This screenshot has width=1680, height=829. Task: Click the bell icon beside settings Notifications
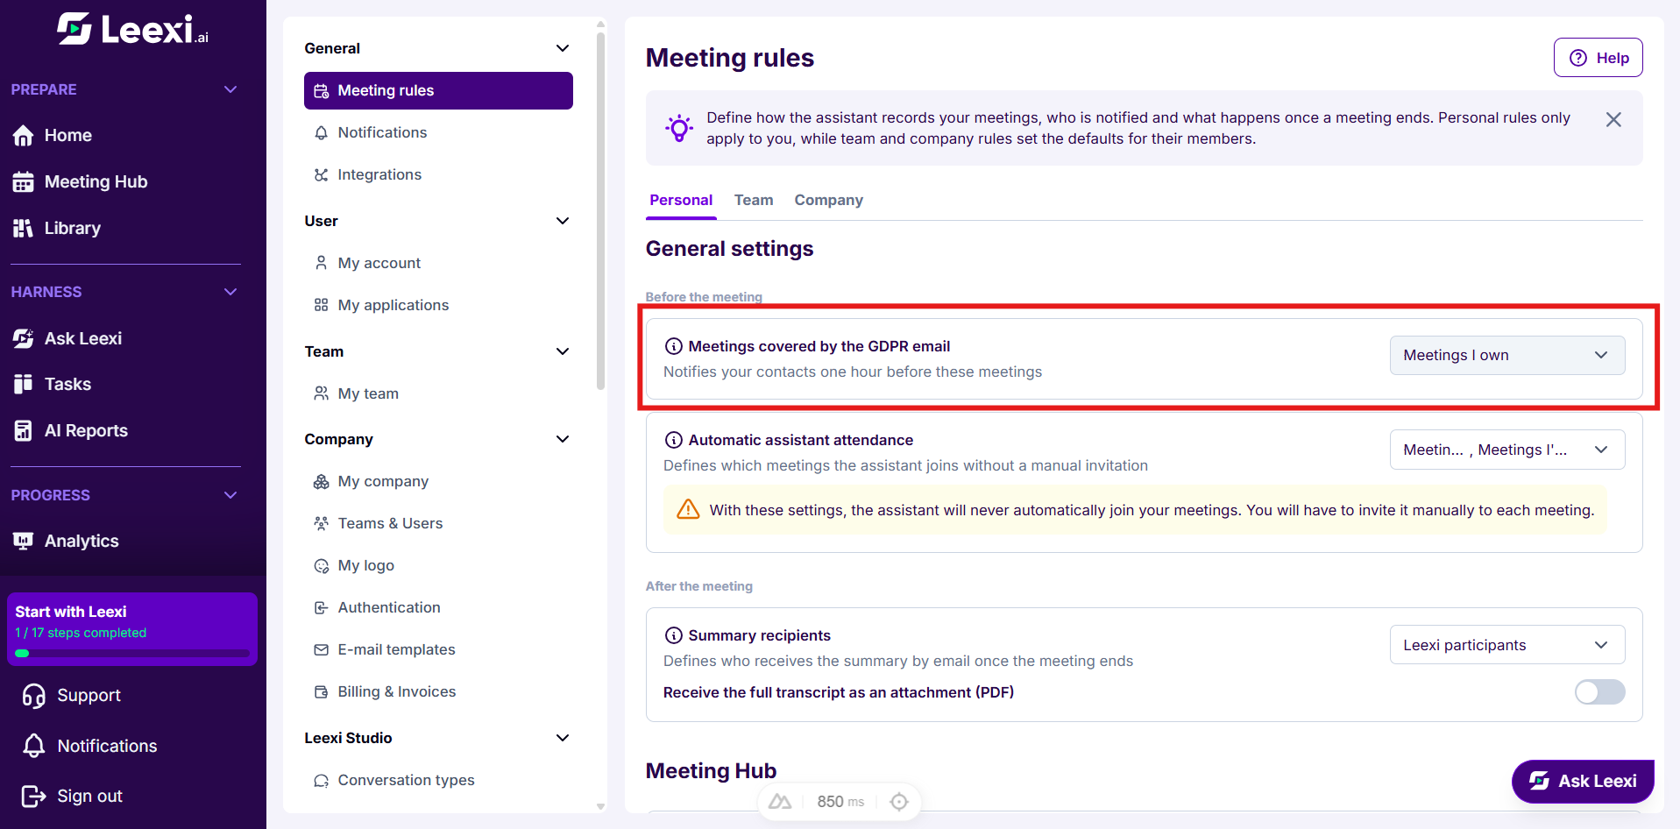[x=321, y=133]
